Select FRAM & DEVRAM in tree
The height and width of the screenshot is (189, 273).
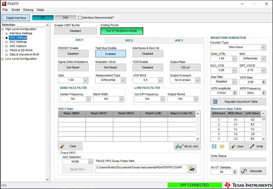click(x=21, y=50)
